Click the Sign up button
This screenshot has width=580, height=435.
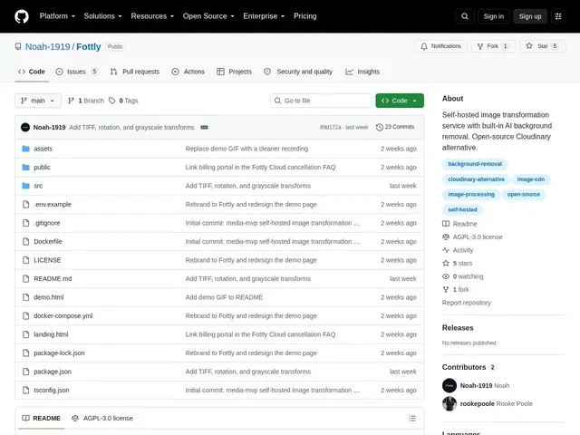(530, 16)
